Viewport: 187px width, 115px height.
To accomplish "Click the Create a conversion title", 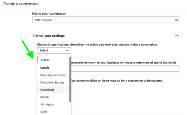I will [x=21, y=4].
